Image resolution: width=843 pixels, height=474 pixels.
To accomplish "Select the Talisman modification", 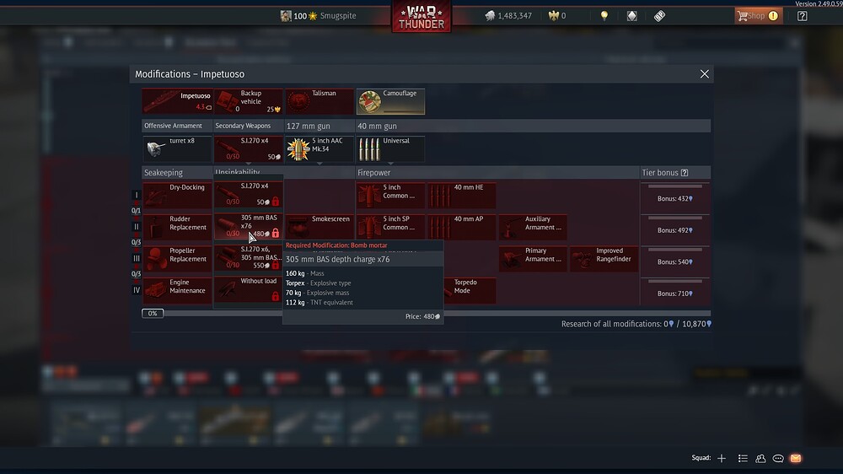I will point(319,101).
